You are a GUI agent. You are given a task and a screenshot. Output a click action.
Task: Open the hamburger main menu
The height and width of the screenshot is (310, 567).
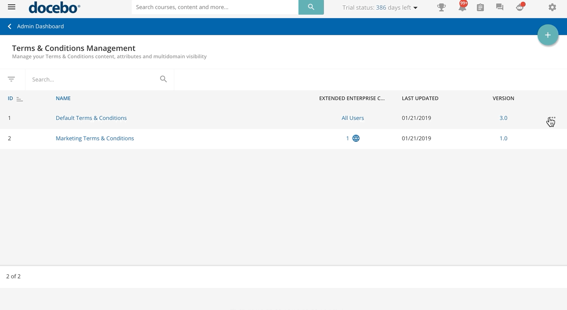12,7
